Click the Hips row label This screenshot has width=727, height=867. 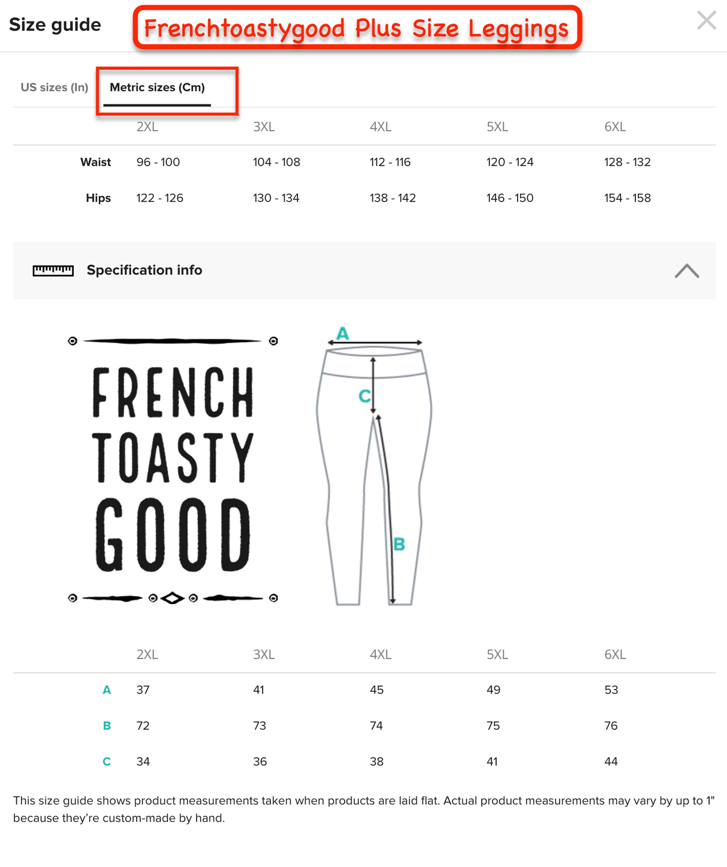click(98, 198)
